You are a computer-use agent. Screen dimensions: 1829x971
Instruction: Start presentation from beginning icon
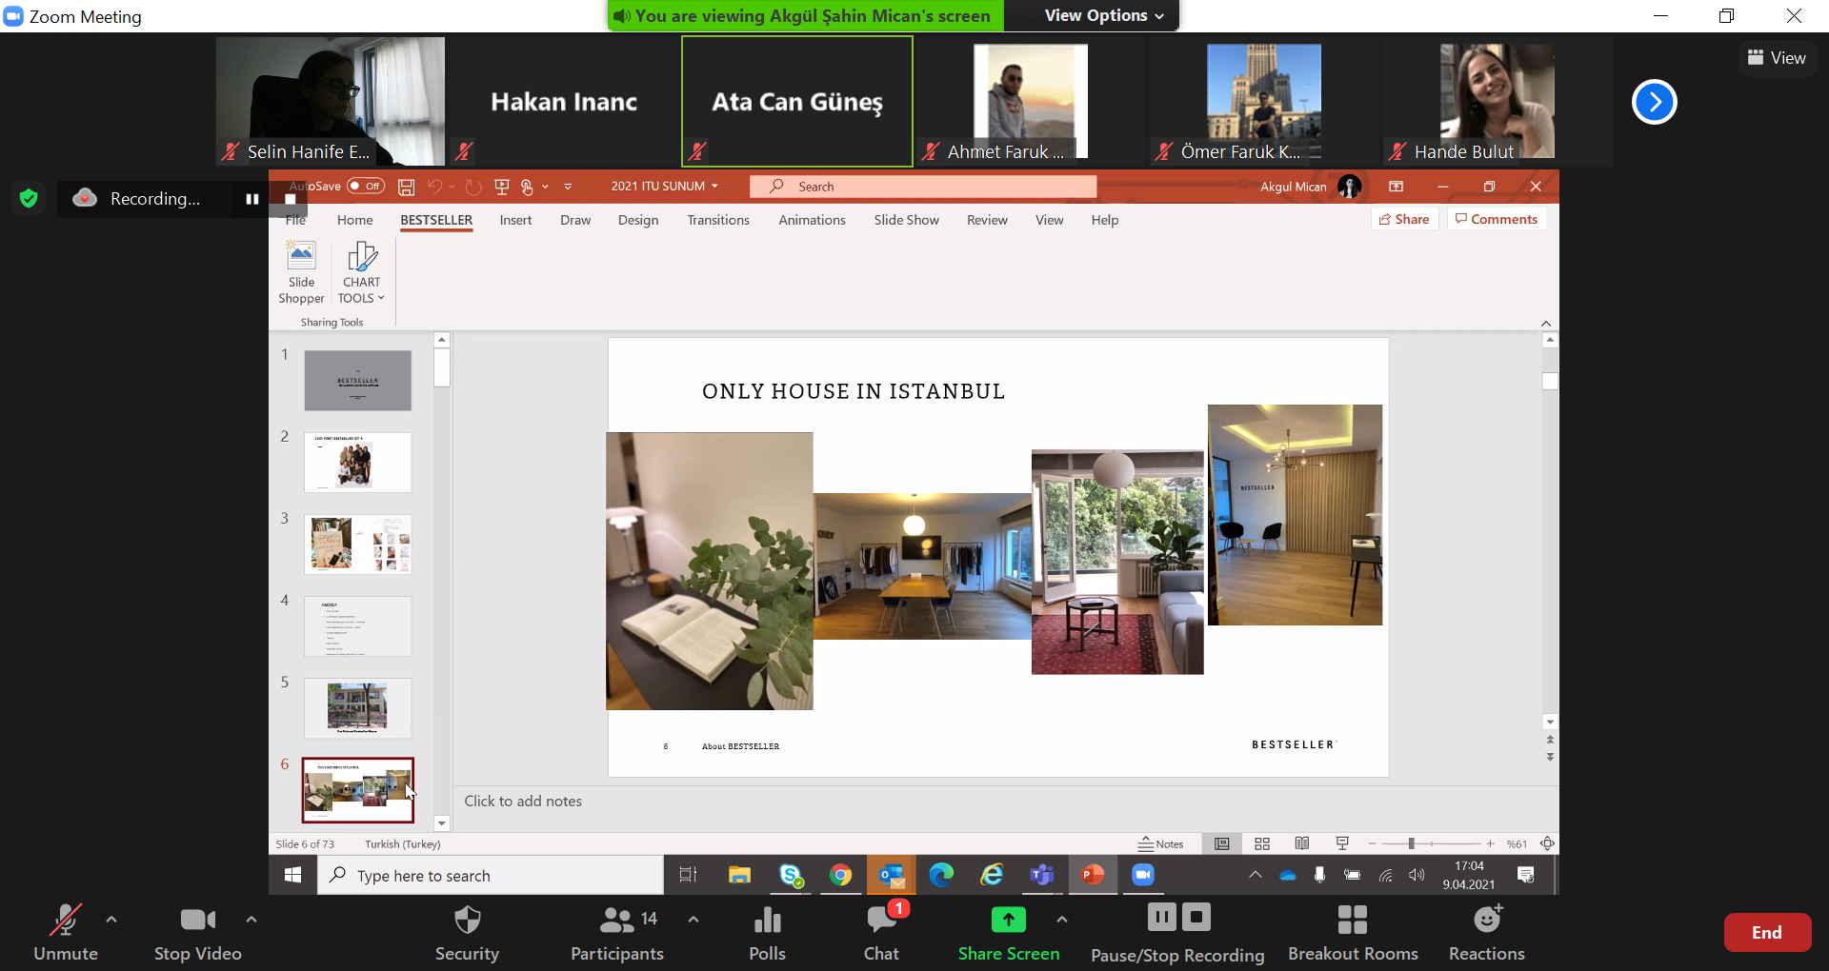coord(502,187)
